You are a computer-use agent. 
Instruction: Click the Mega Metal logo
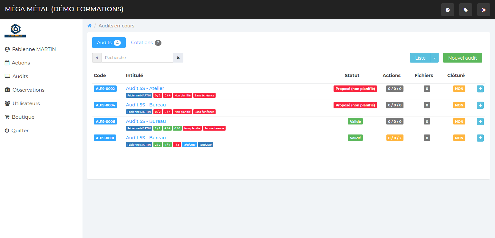pyautogui.click(x=15, y=31)
